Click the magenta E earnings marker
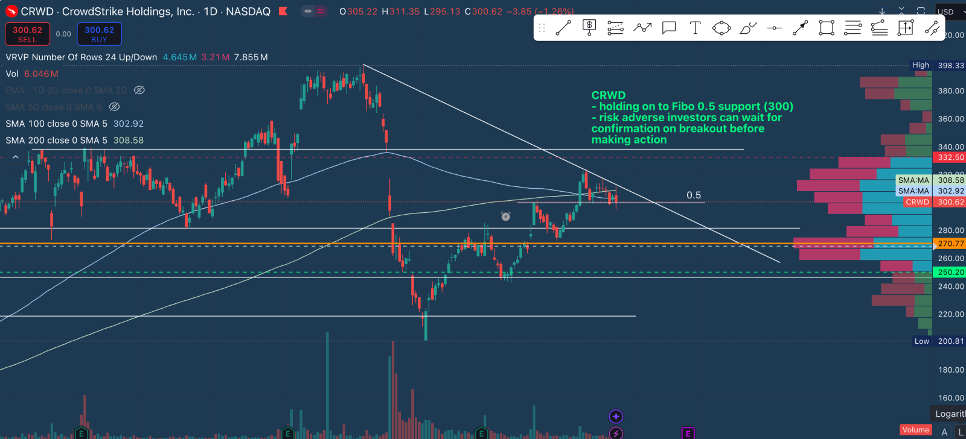This screenshot has height=439, width=966. tap(688, 433)
